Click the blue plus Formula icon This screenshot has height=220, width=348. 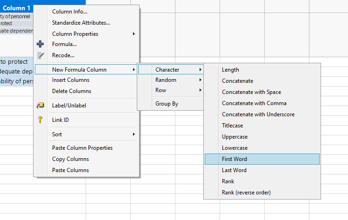(x=40, y=44)
